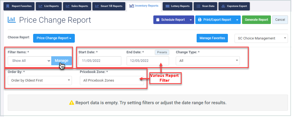Click the Lottery Reports ticket icon
The height and width of the screenshot is (117, 292).
167,6
